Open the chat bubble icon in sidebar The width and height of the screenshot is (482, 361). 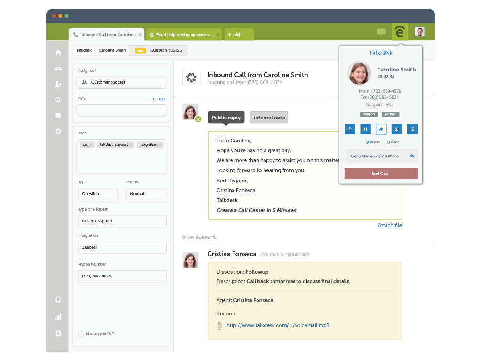click(x=58, y=116)
